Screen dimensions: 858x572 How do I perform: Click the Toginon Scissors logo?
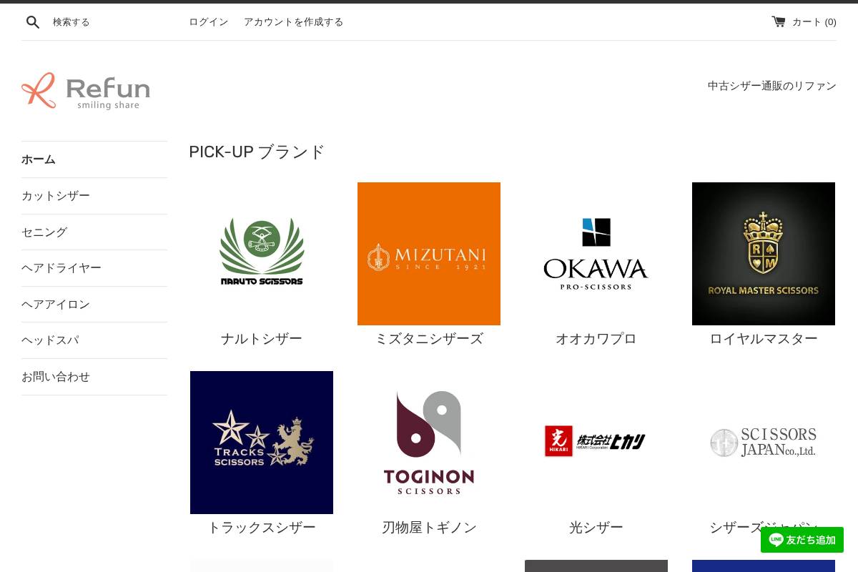(x=429, y=442)
